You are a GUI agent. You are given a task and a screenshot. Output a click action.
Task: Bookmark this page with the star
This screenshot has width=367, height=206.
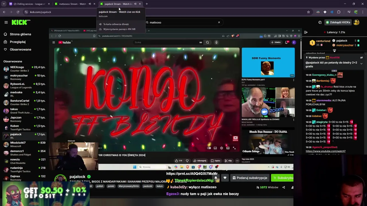pos(309,12)
